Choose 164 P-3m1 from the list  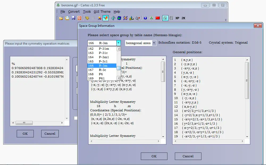click(x=102, y=57)
